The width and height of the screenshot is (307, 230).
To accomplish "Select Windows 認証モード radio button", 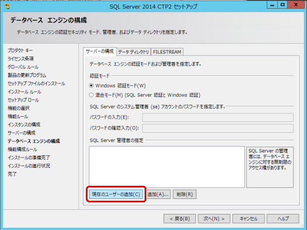I will (x=91, y=86).
